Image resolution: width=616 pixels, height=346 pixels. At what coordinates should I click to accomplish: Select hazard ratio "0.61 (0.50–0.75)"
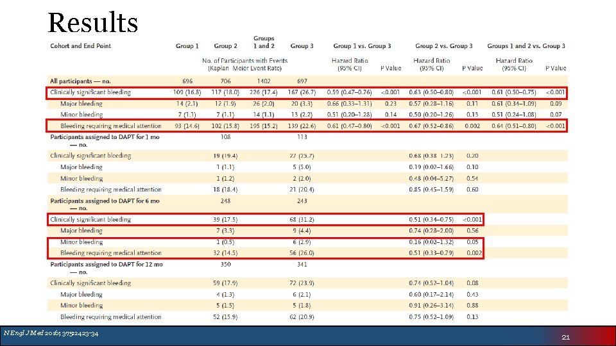pos(513,92)
